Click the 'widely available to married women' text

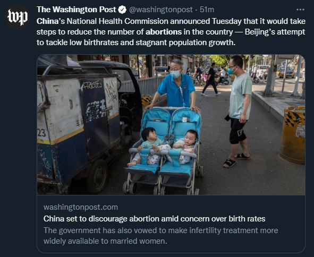pos(105,241)
